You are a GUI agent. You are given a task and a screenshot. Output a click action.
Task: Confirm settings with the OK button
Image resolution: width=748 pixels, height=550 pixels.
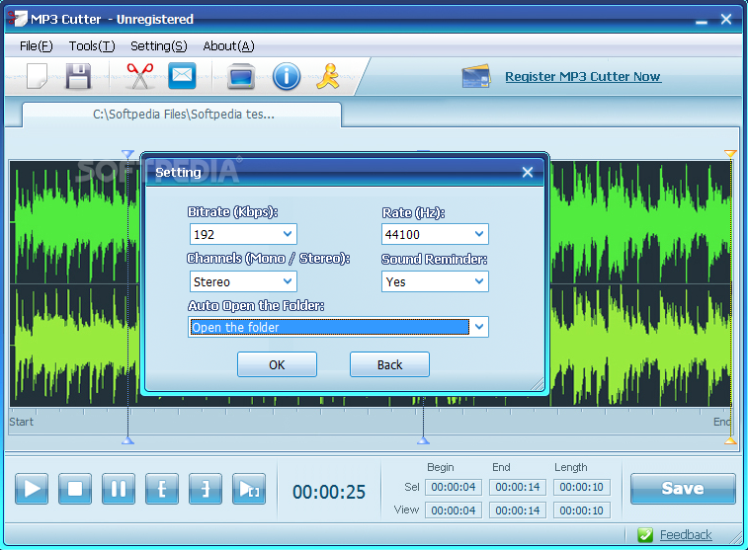pyautogui.click(x=277, y=364)
